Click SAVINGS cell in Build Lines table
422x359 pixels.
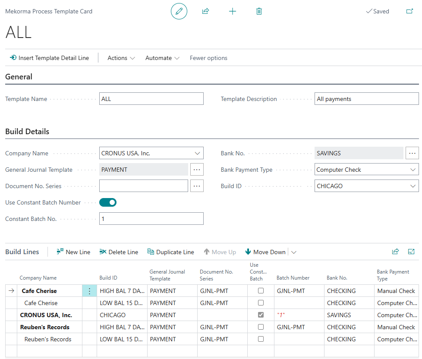(x=349, y=315)
